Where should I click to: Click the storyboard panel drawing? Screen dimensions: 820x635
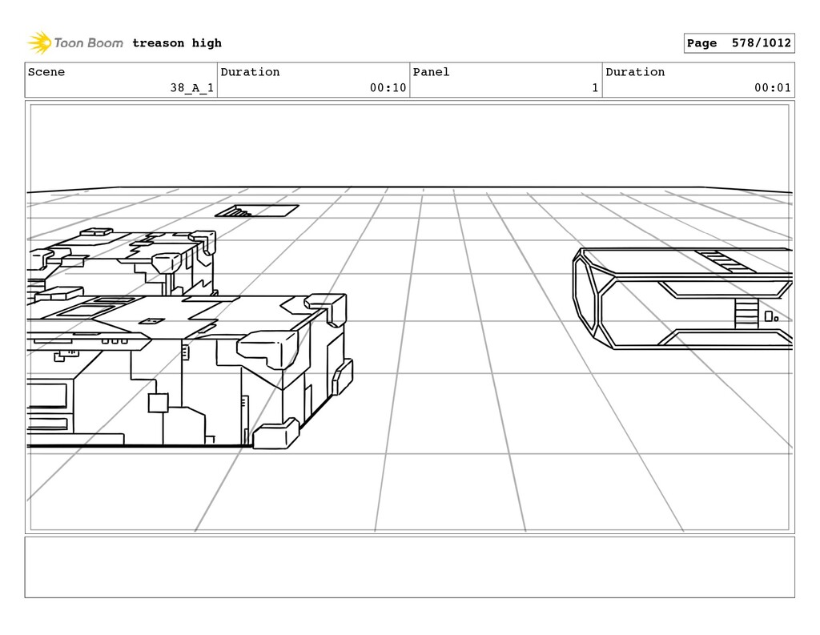(409, 317)
